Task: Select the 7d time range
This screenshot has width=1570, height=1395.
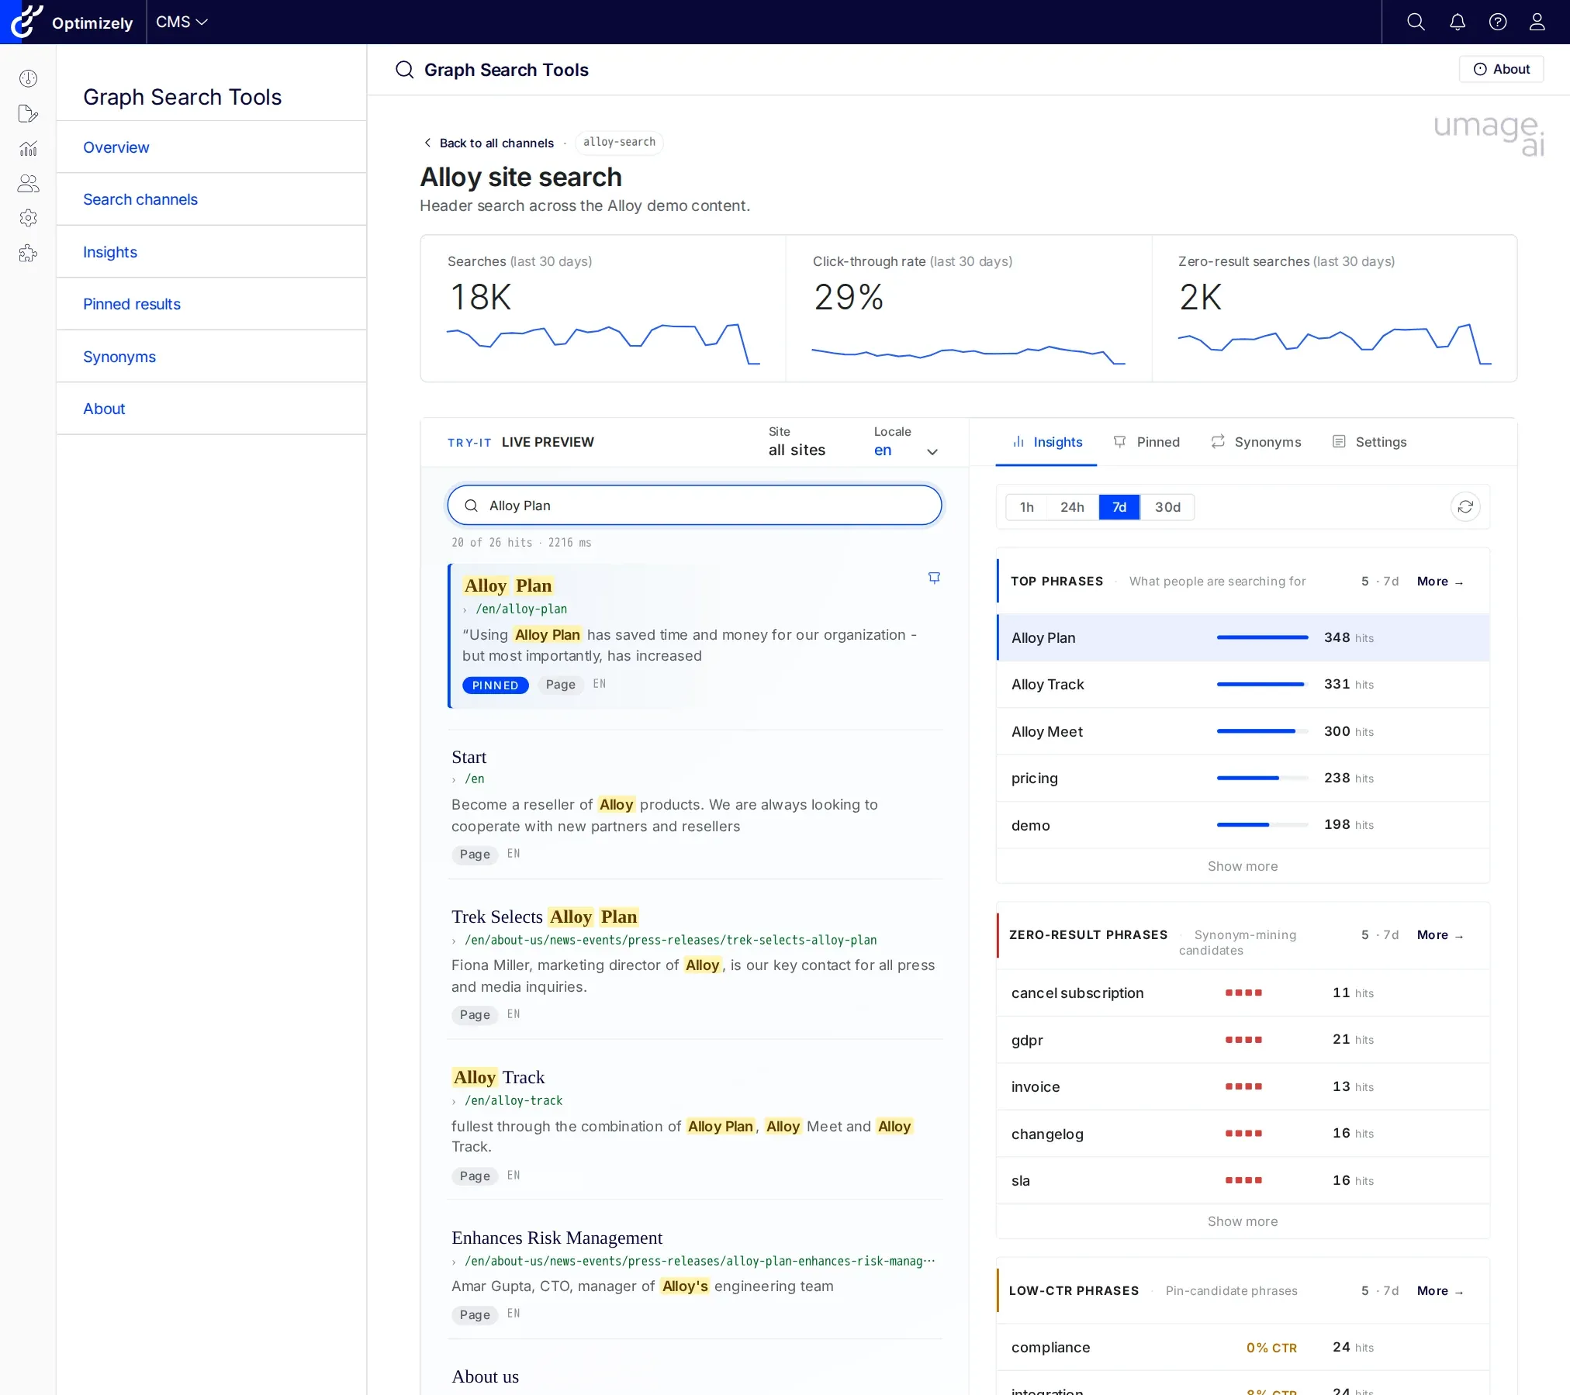Action: (1119, 507)
